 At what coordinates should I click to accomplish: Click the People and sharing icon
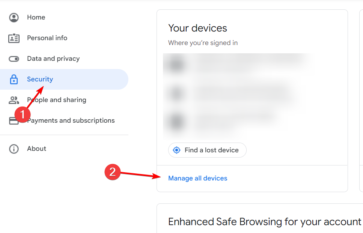[14, 100]
